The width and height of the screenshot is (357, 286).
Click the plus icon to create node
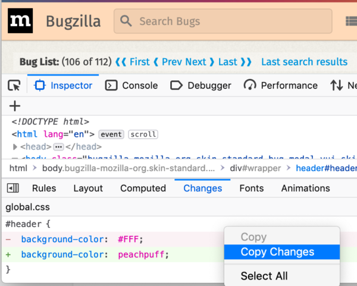coord(15,106)
